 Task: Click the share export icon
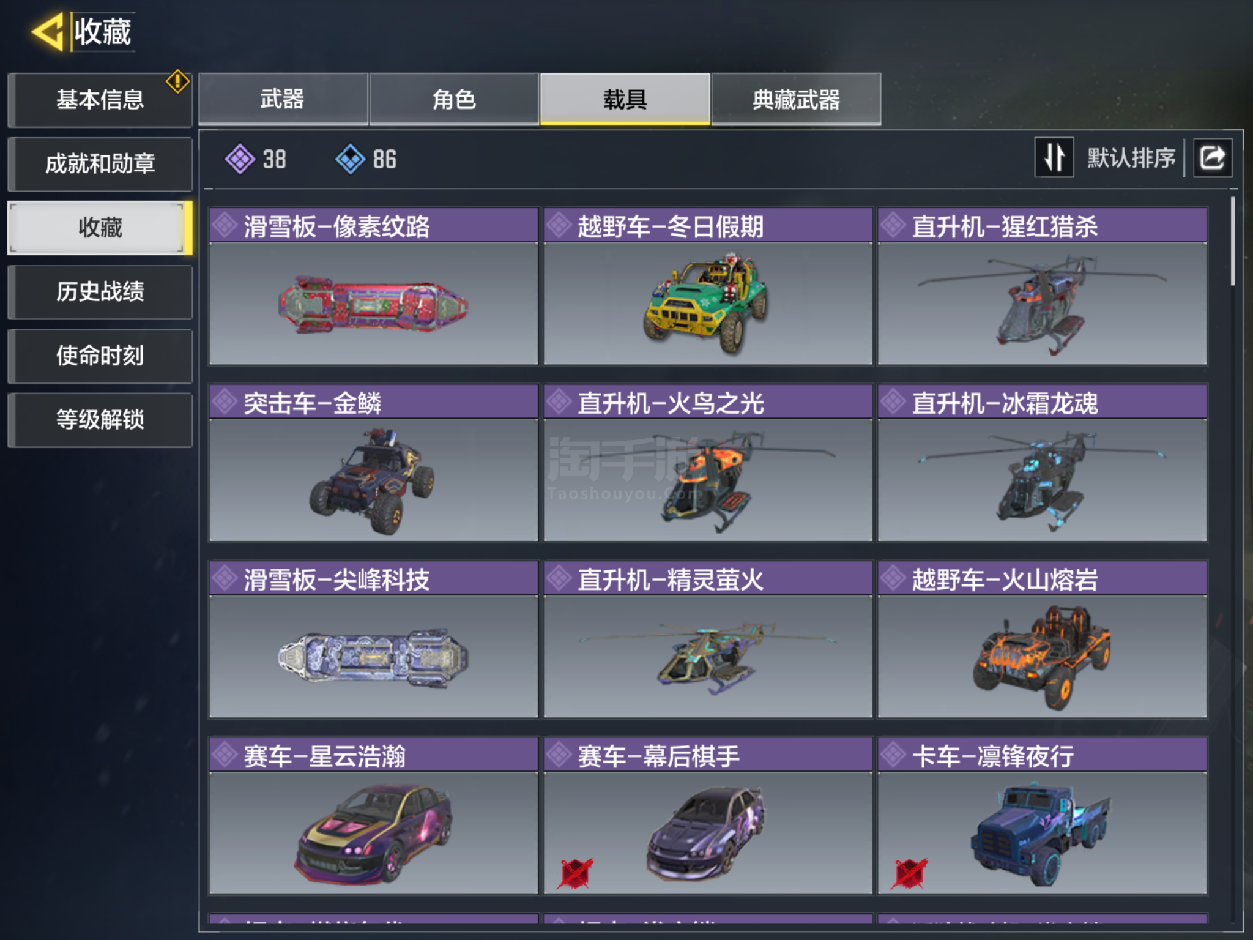pyautogui.click(x=1212, y=158)
